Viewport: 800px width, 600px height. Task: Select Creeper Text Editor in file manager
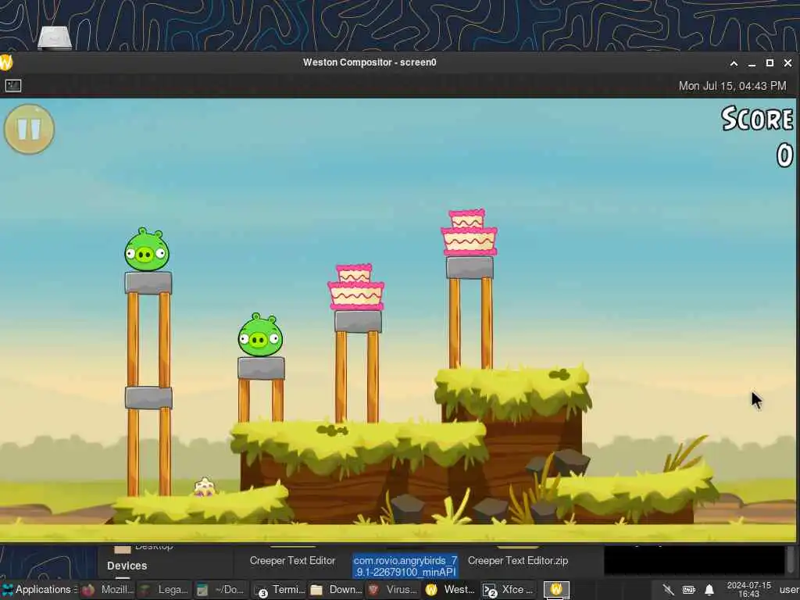click(x=292, y=560)
